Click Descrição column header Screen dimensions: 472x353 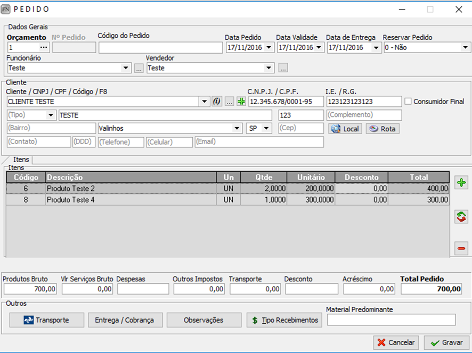pos(131,177)
